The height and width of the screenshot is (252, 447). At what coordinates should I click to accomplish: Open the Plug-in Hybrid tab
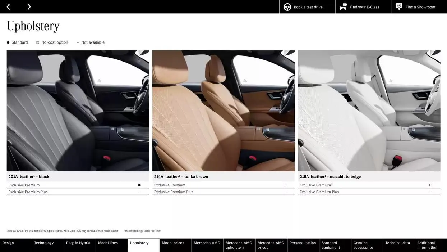80,245
